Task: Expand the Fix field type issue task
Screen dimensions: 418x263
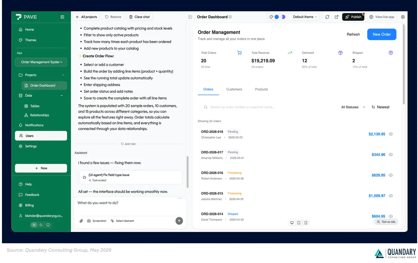Action: [x=130, y=177]
